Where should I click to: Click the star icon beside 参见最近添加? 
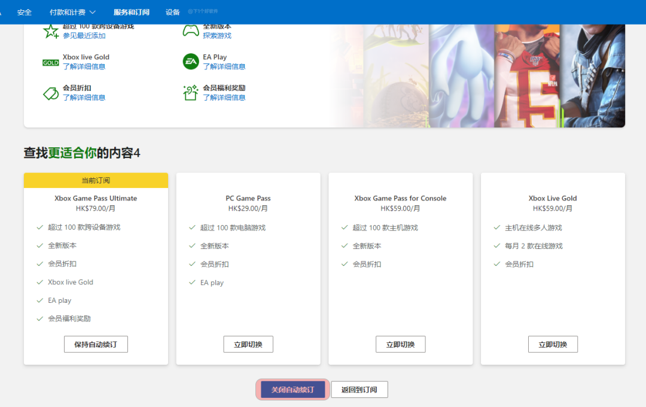[x=51, y=31]
